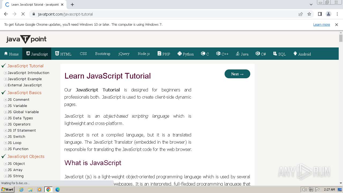
Task: Click the Next button
Action: tap(237, 74)
